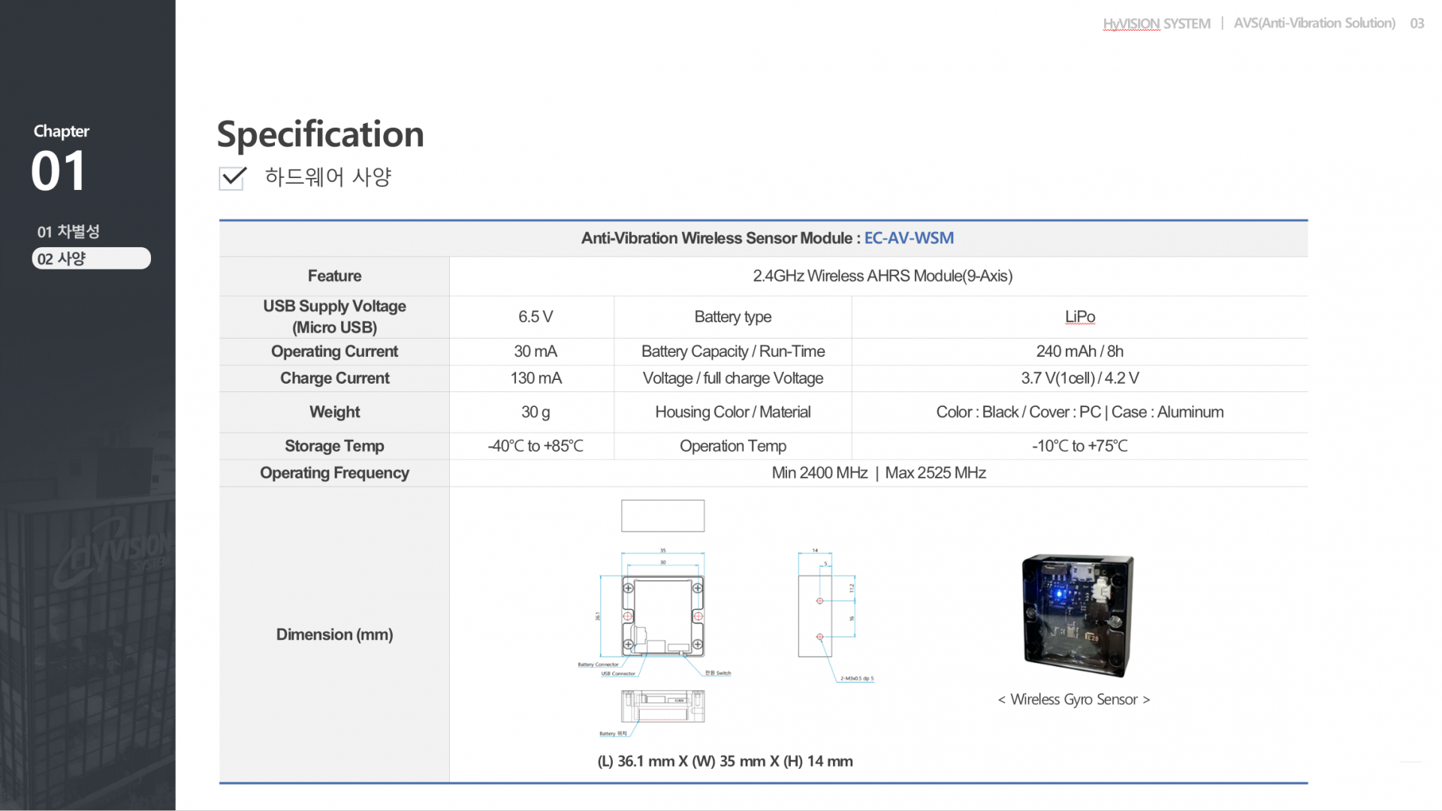Click the Specification heading
The image size is (1442, 811).
coord(321,134)
